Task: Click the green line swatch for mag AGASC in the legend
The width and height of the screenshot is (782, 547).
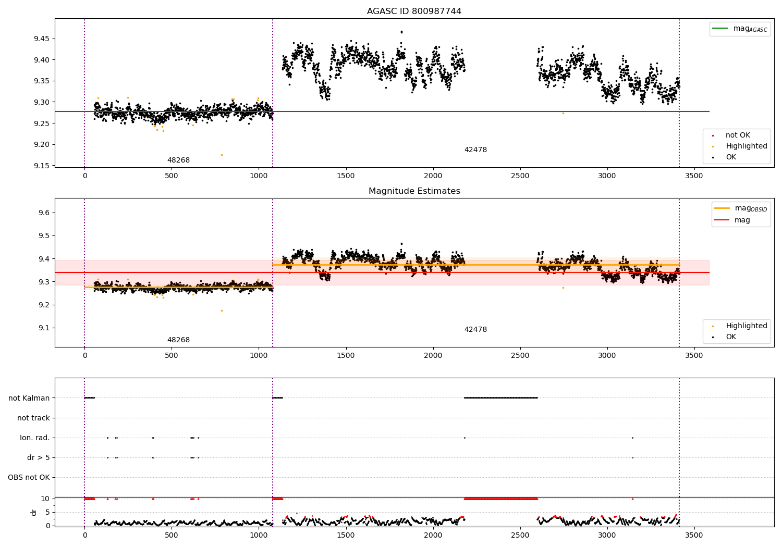Action: [720, 29]
